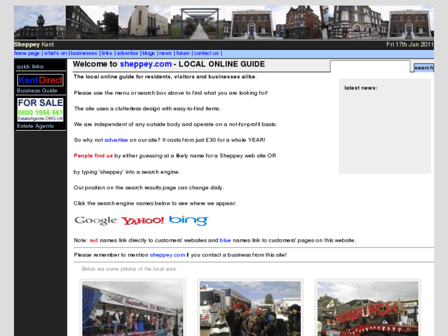448x336 pixels.
Task: Click the white art deco building header photo
Action: pyautogui.click(x=145, y=22)
